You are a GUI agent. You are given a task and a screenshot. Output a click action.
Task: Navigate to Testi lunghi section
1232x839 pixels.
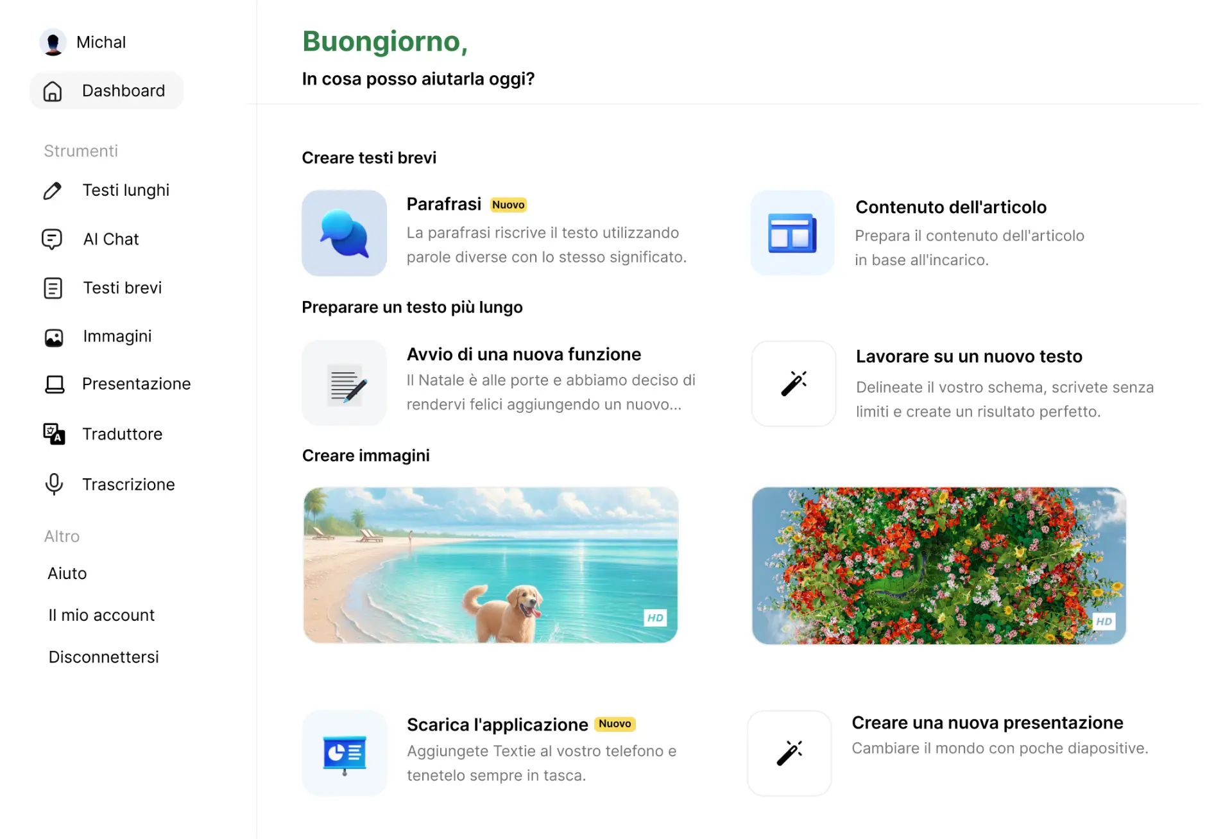click(126, 190)
